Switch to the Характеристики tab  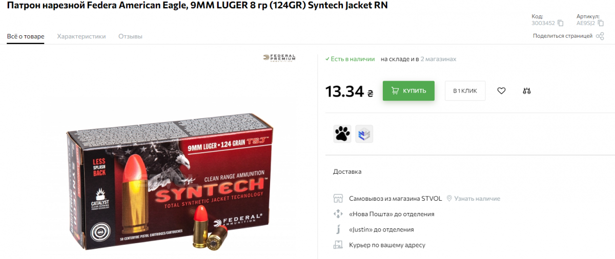[x=81, y=36]
